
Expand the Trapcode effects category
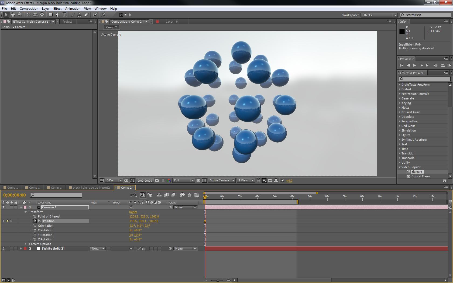400,158
